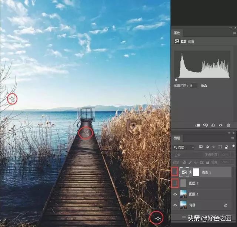This screenshot has width=237, height=227.
Task: Hide the 背景 layer
Action: click(x=176, y=205)
